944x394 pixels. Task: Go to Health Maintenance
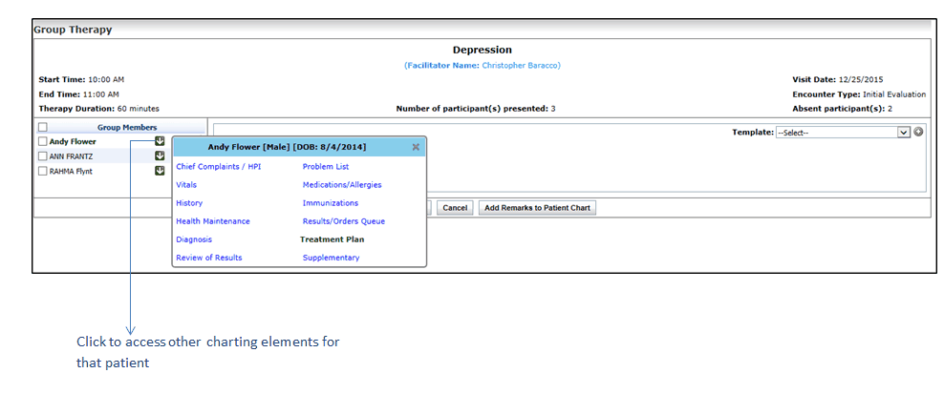[213, 221]
